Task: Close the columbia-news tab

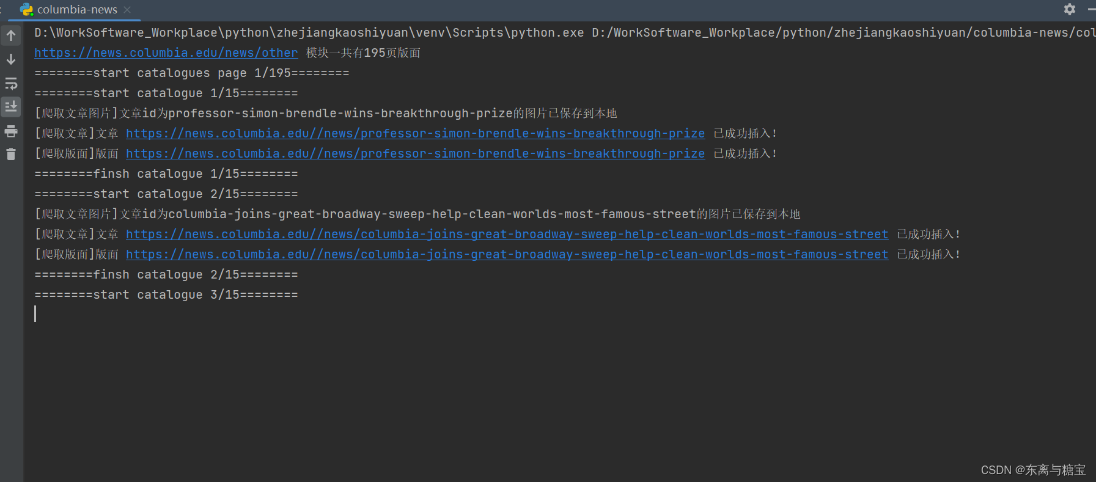Action: (127, 10)
